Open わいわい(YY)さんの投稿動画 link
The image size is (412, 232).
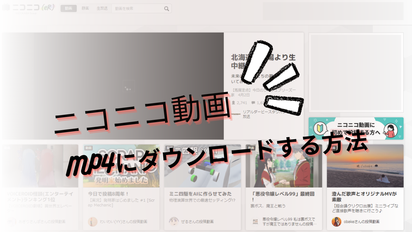tap(124, 222)
